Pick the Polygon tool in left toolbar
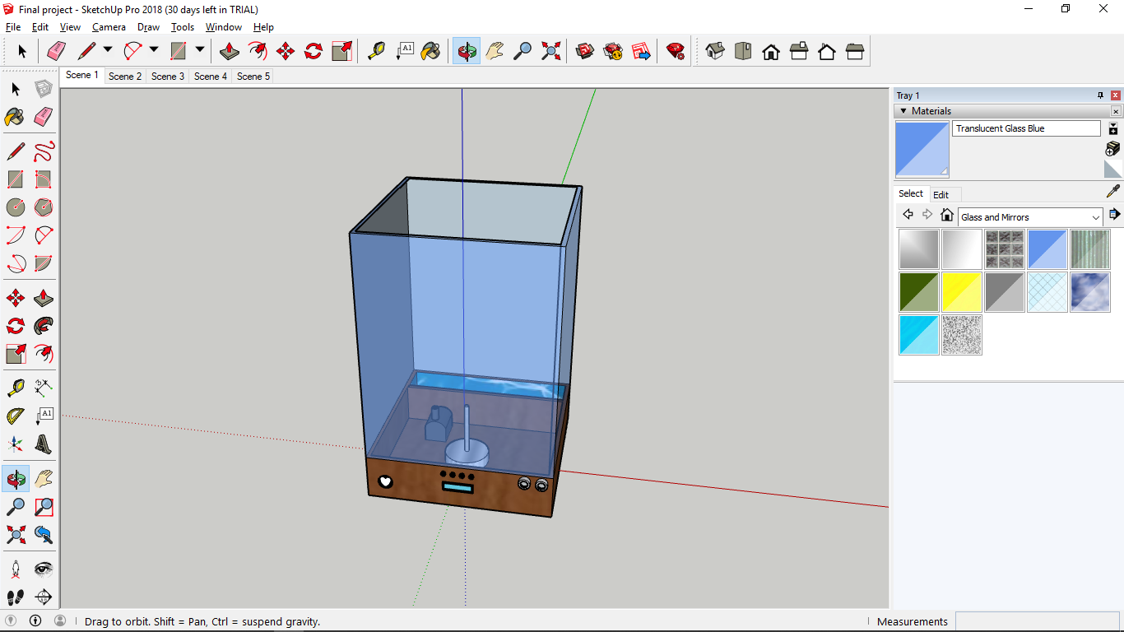This screenshot has height=632, width=1124. [44, 207]
